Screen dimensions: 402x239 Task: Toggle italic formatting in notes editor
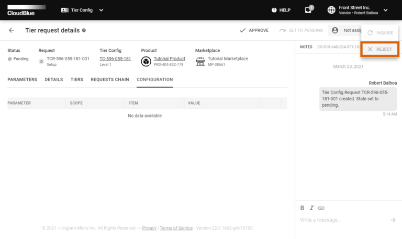311,208
